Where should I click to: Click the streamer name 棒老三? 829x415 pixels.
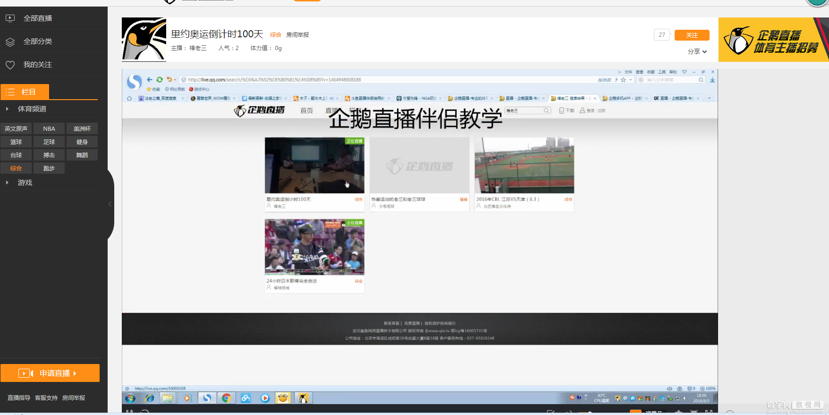tap(198, 48)
